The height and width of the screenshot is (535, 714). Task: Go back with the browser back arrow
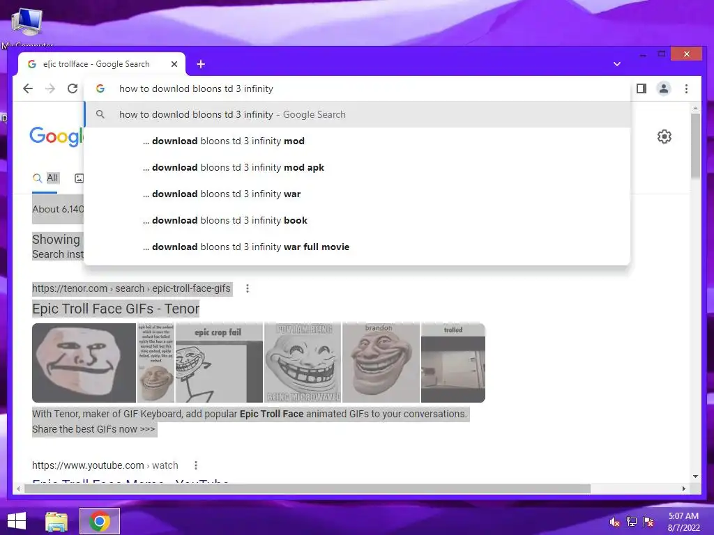(28, 88)
